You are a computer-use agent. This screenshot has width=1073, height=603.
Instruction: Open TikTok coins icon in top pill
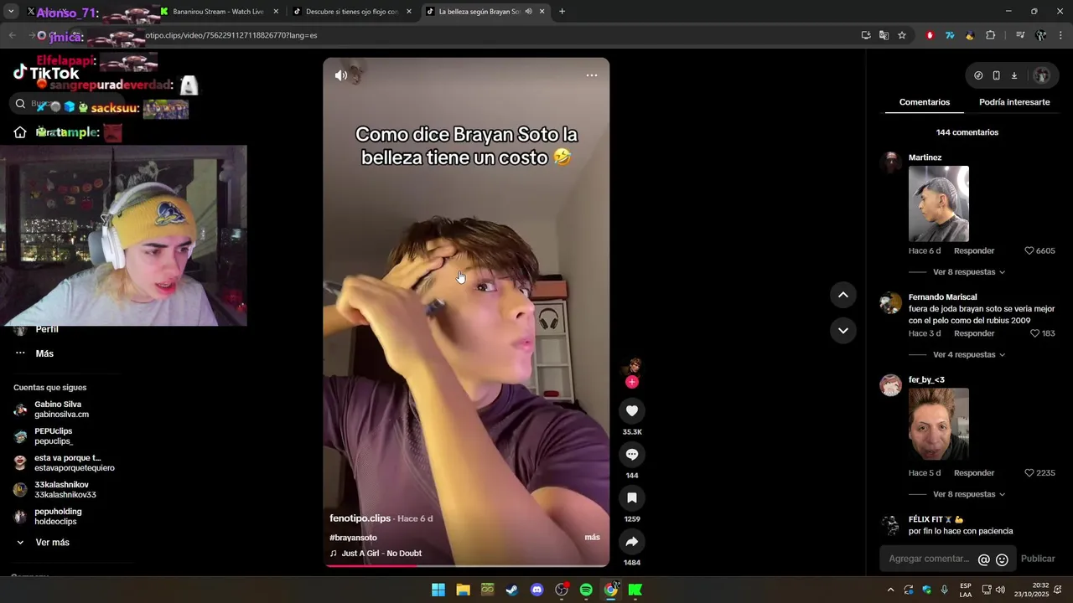[978, 75]
